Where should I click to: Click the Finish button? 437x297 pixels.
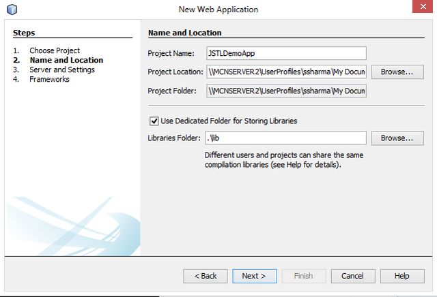pyautogui.click(x=303, y=276)
